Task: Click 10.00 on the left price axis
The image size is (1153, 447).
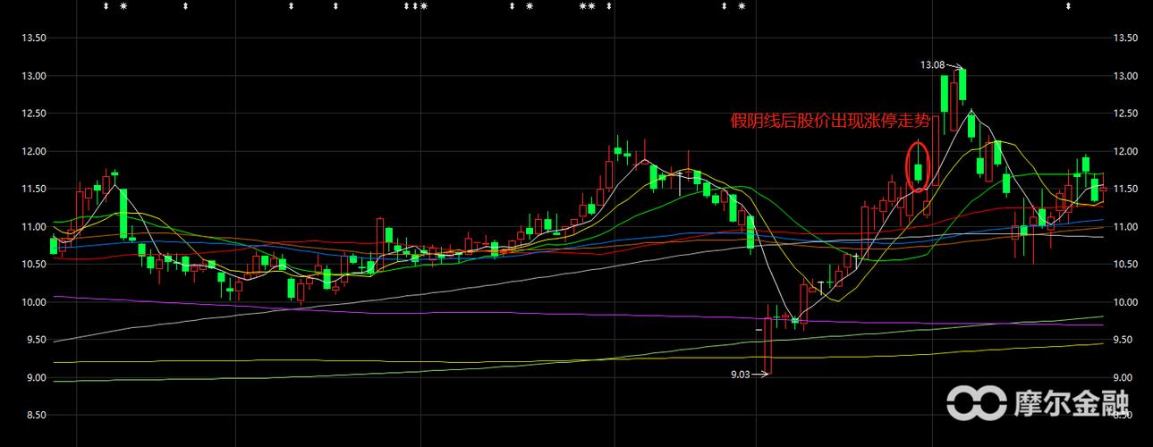Action: tap(34, 302)
